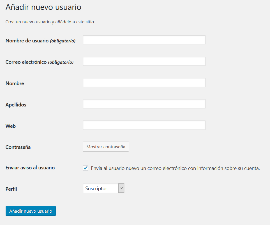This screenshot has width=270, height=225.
Task: Click into the Web input field
Action: point(144,125)
